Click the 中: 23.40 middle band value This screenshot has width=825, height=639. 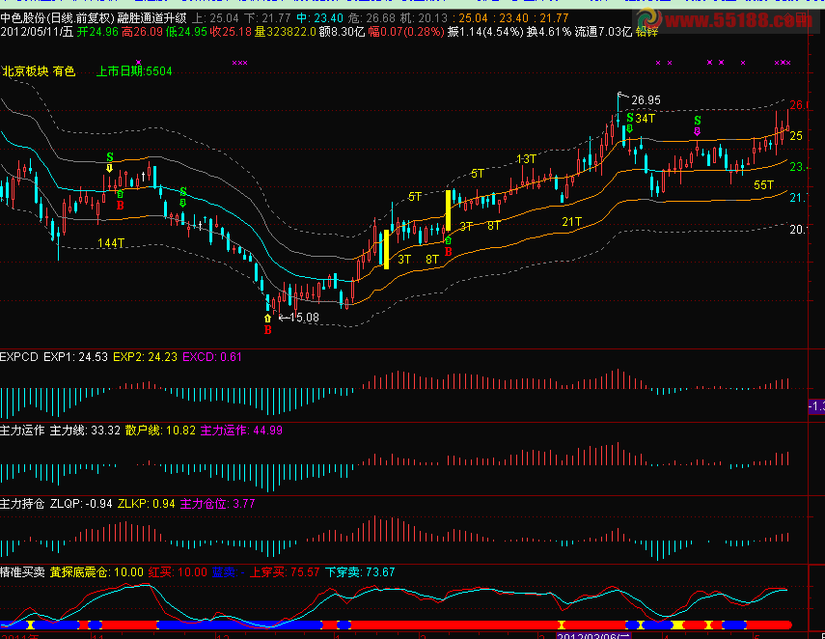tap(319, 18)
